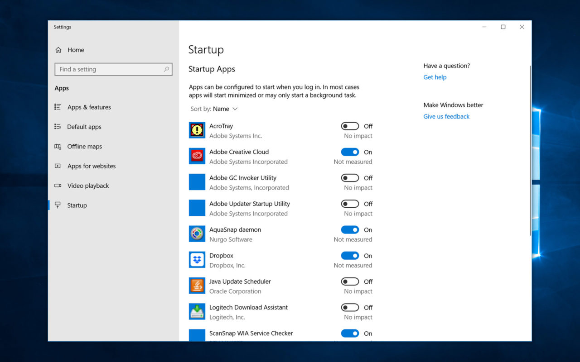Turn off Dropbox startup toggle

point(350,255)
